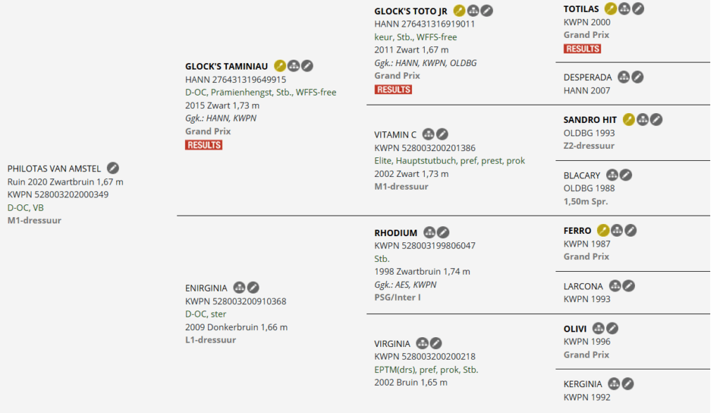Edit Kerginia with the pencil icon

click(x=628, y=383)
